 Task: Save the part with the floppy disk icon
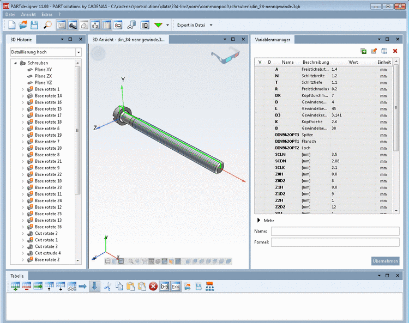(x=34, y=25)
